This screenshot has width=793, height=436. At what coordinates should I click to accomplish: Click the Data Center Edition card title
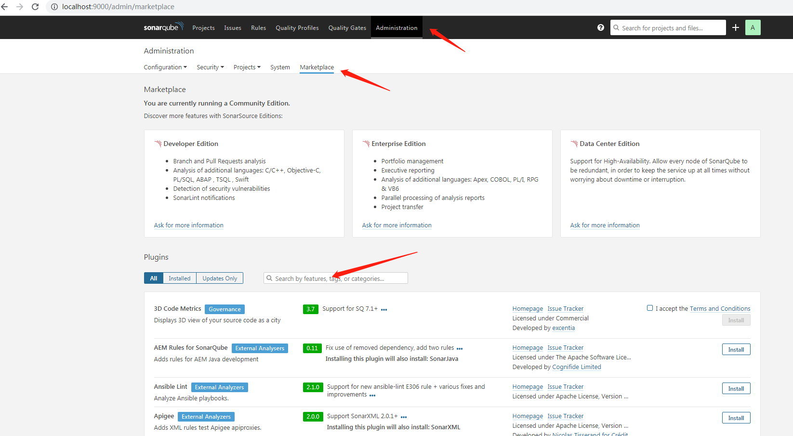tap(609, 144)
